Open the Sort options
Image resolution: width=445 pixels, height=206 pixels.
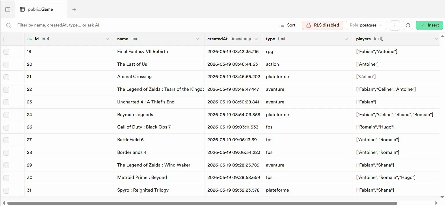(x=288, y=25)
